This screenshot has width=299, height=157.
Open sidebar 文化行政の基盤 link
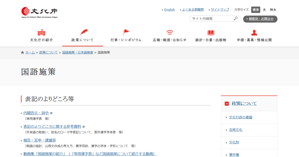pyautogui.click(x=241, y=117)
